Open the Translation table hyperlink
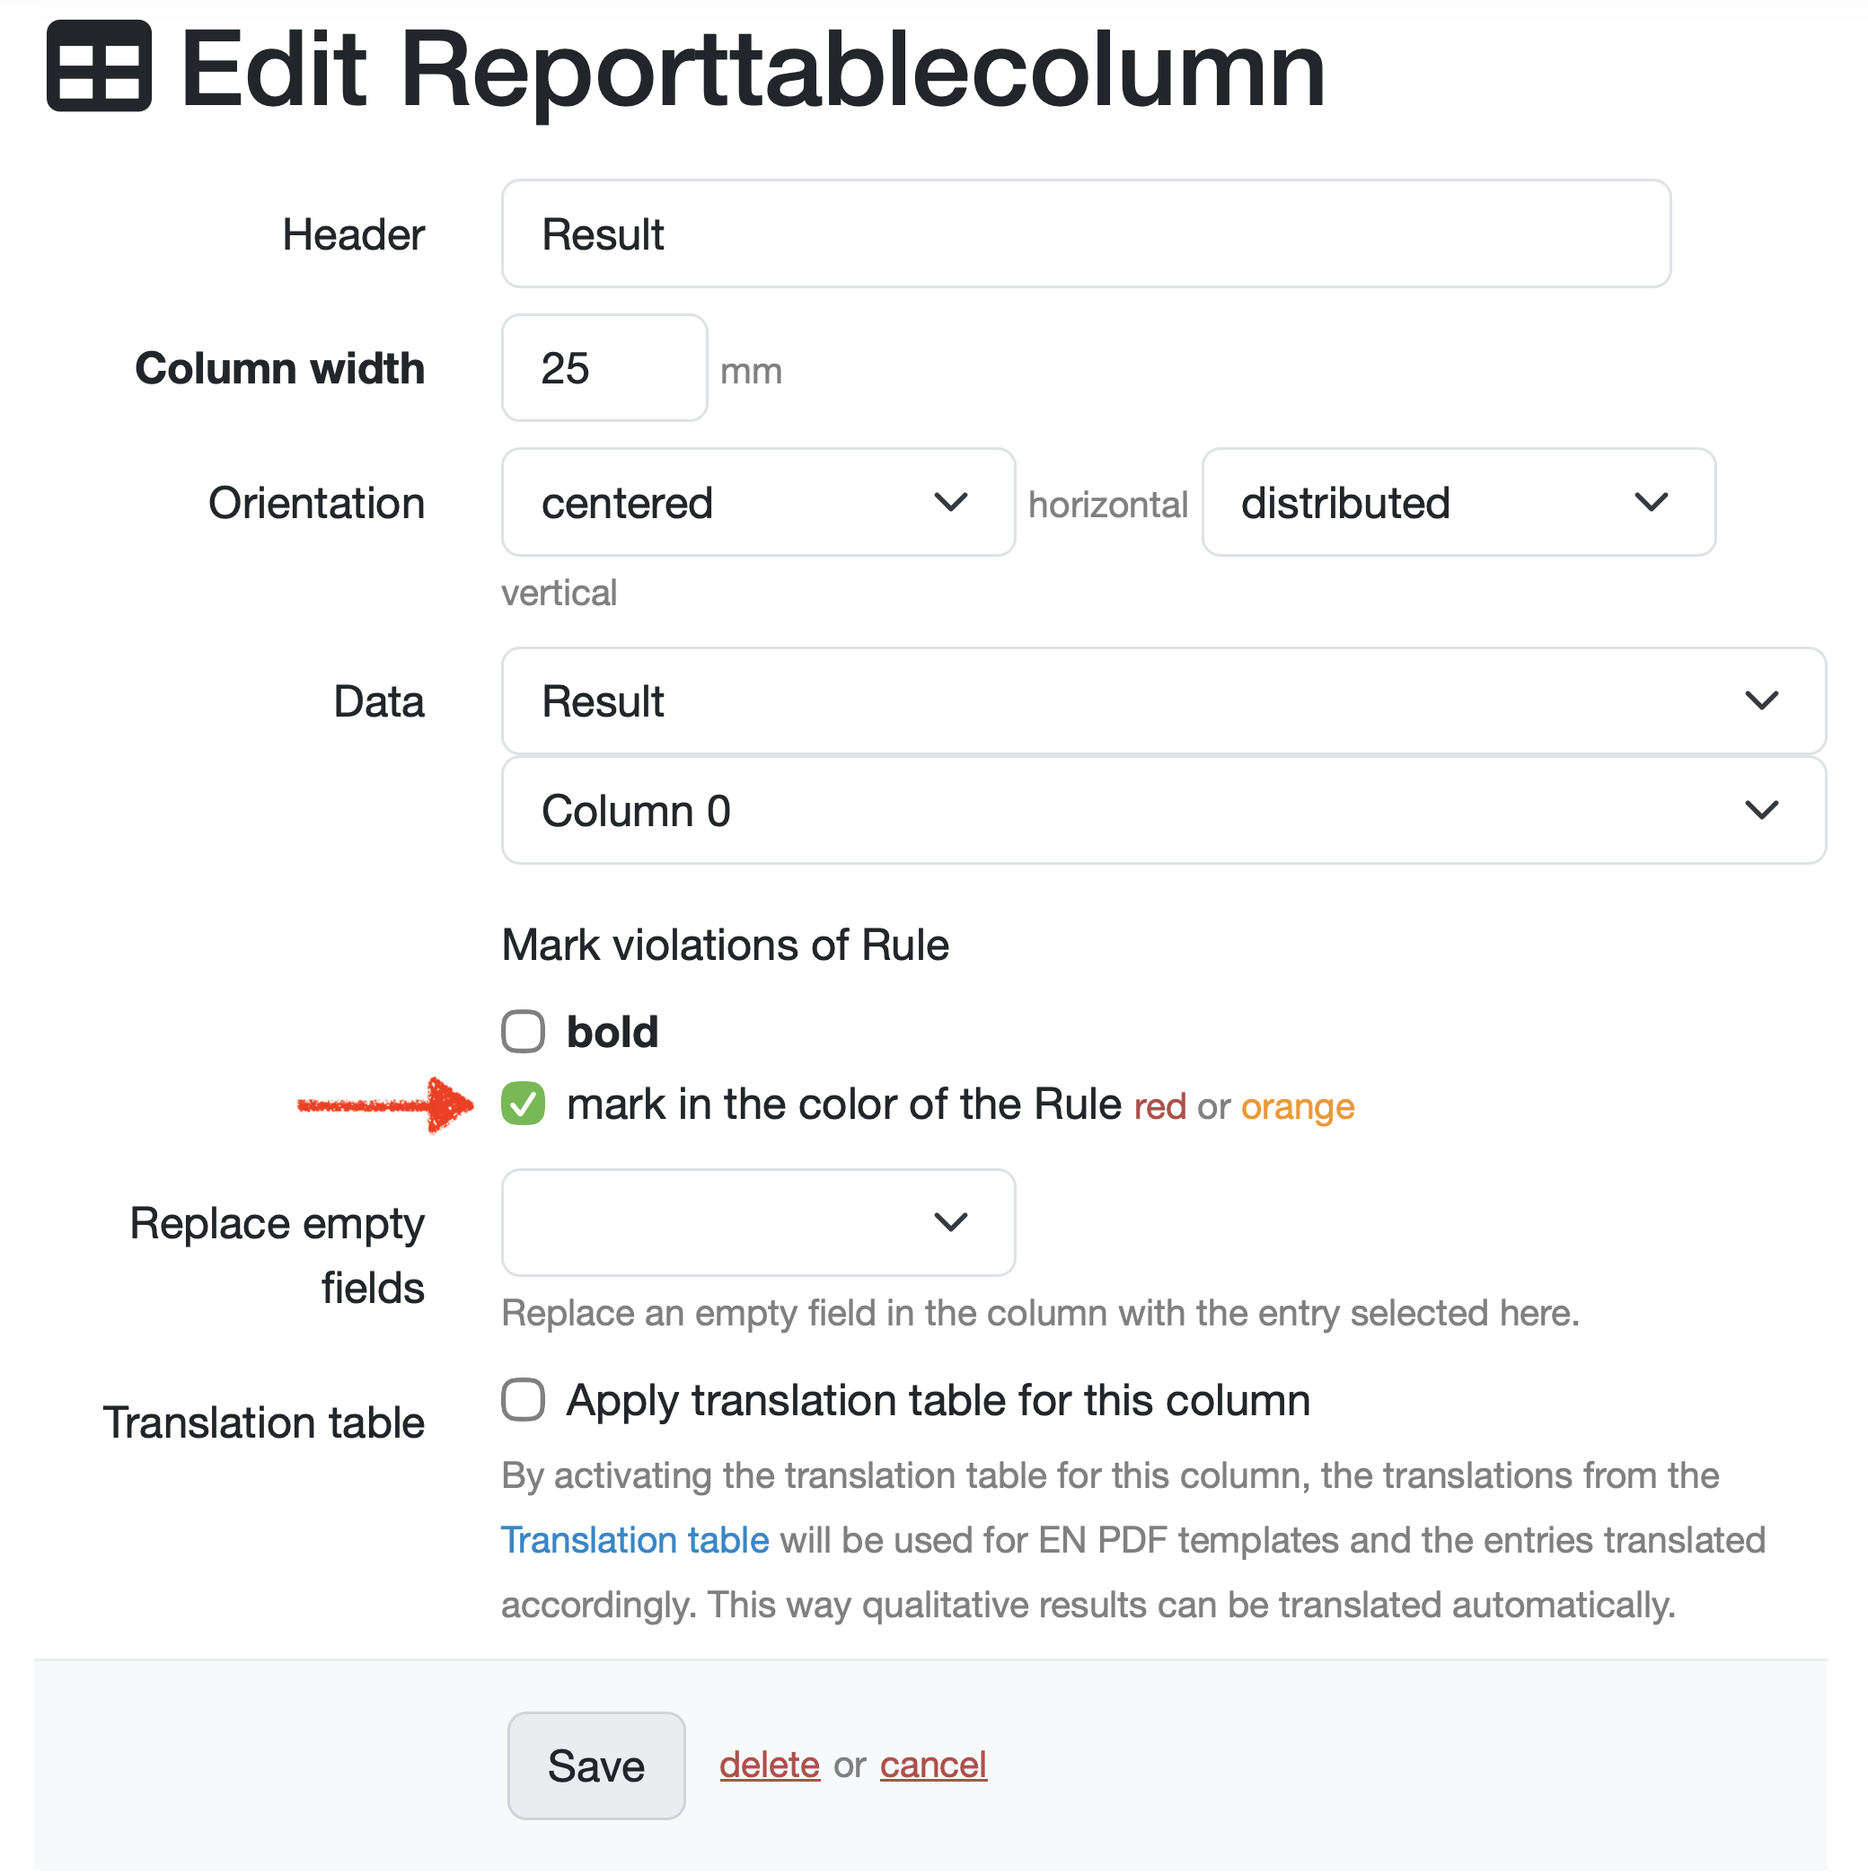The width and height of the screenshot is (1868, 1875). (x=635, y=1541)
